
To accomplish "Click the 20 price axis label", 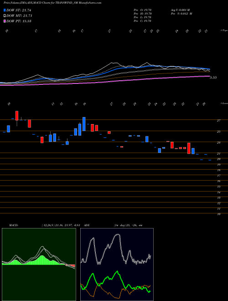I will (218, 159).
